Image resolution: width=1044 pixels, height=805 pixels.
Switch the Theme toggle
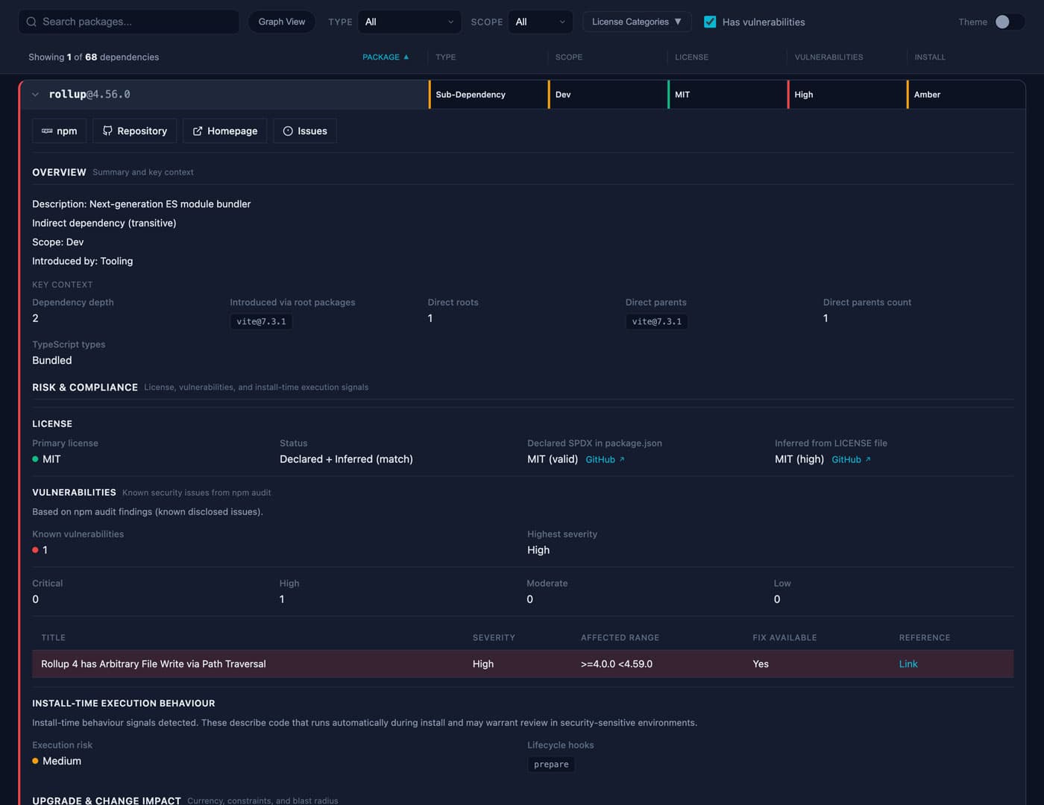(x=1013, y=22)
